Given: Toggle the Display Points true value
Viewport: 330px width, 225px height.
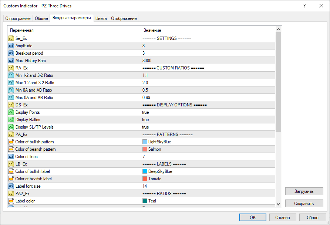Looking at the screenshot, I should pyautogui.click(x=145, y=112).
